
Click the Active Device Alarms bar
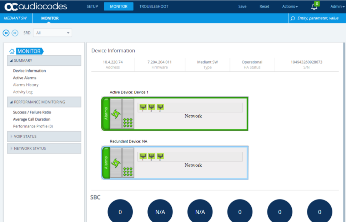click(x=106, y=113)
